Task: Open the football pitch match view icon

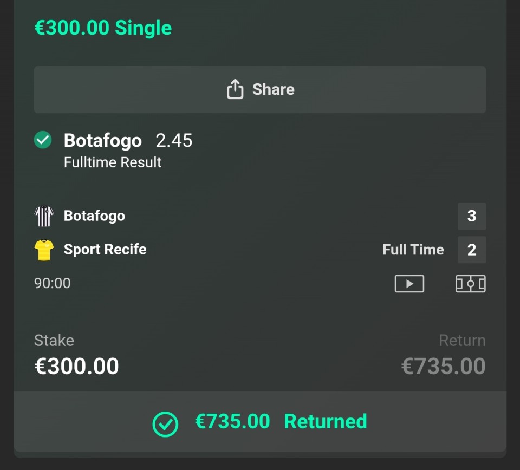Action: tap(470, 284)
